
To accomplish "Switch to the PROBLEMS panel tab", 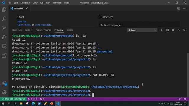I will (x=17, y=30).
